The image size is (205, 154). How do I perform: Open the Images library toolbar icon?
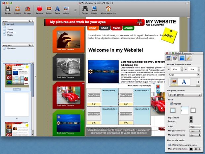pos(18,9)
